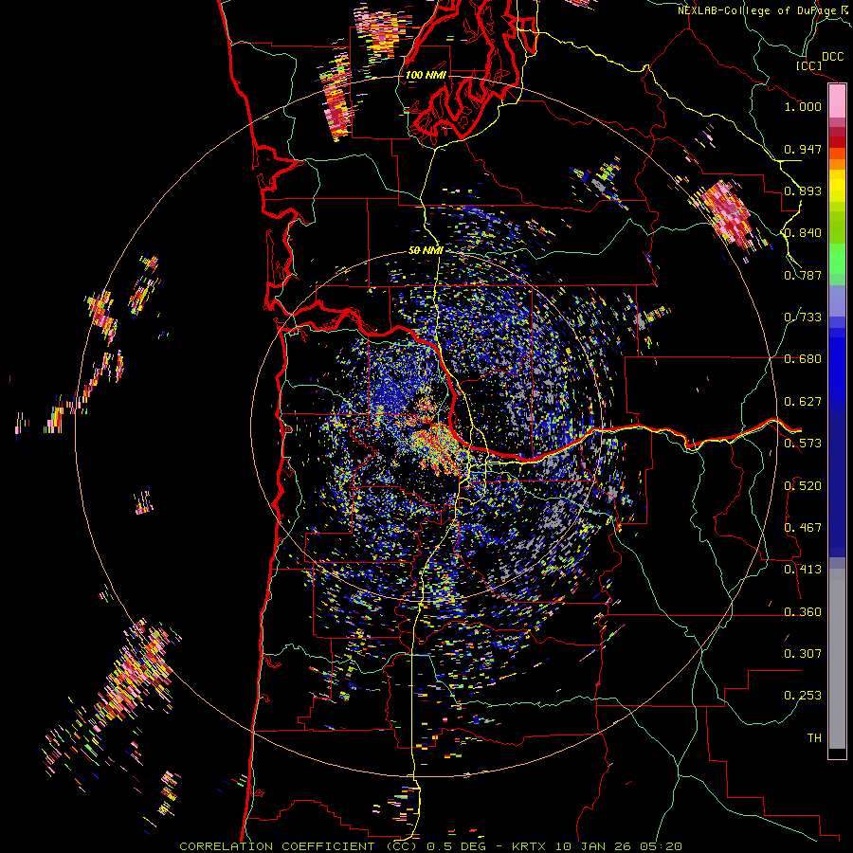Pick the gray segment of the color bar
Image resolution: width=853 pixels, height=853 pixels.
pos(837,659)
